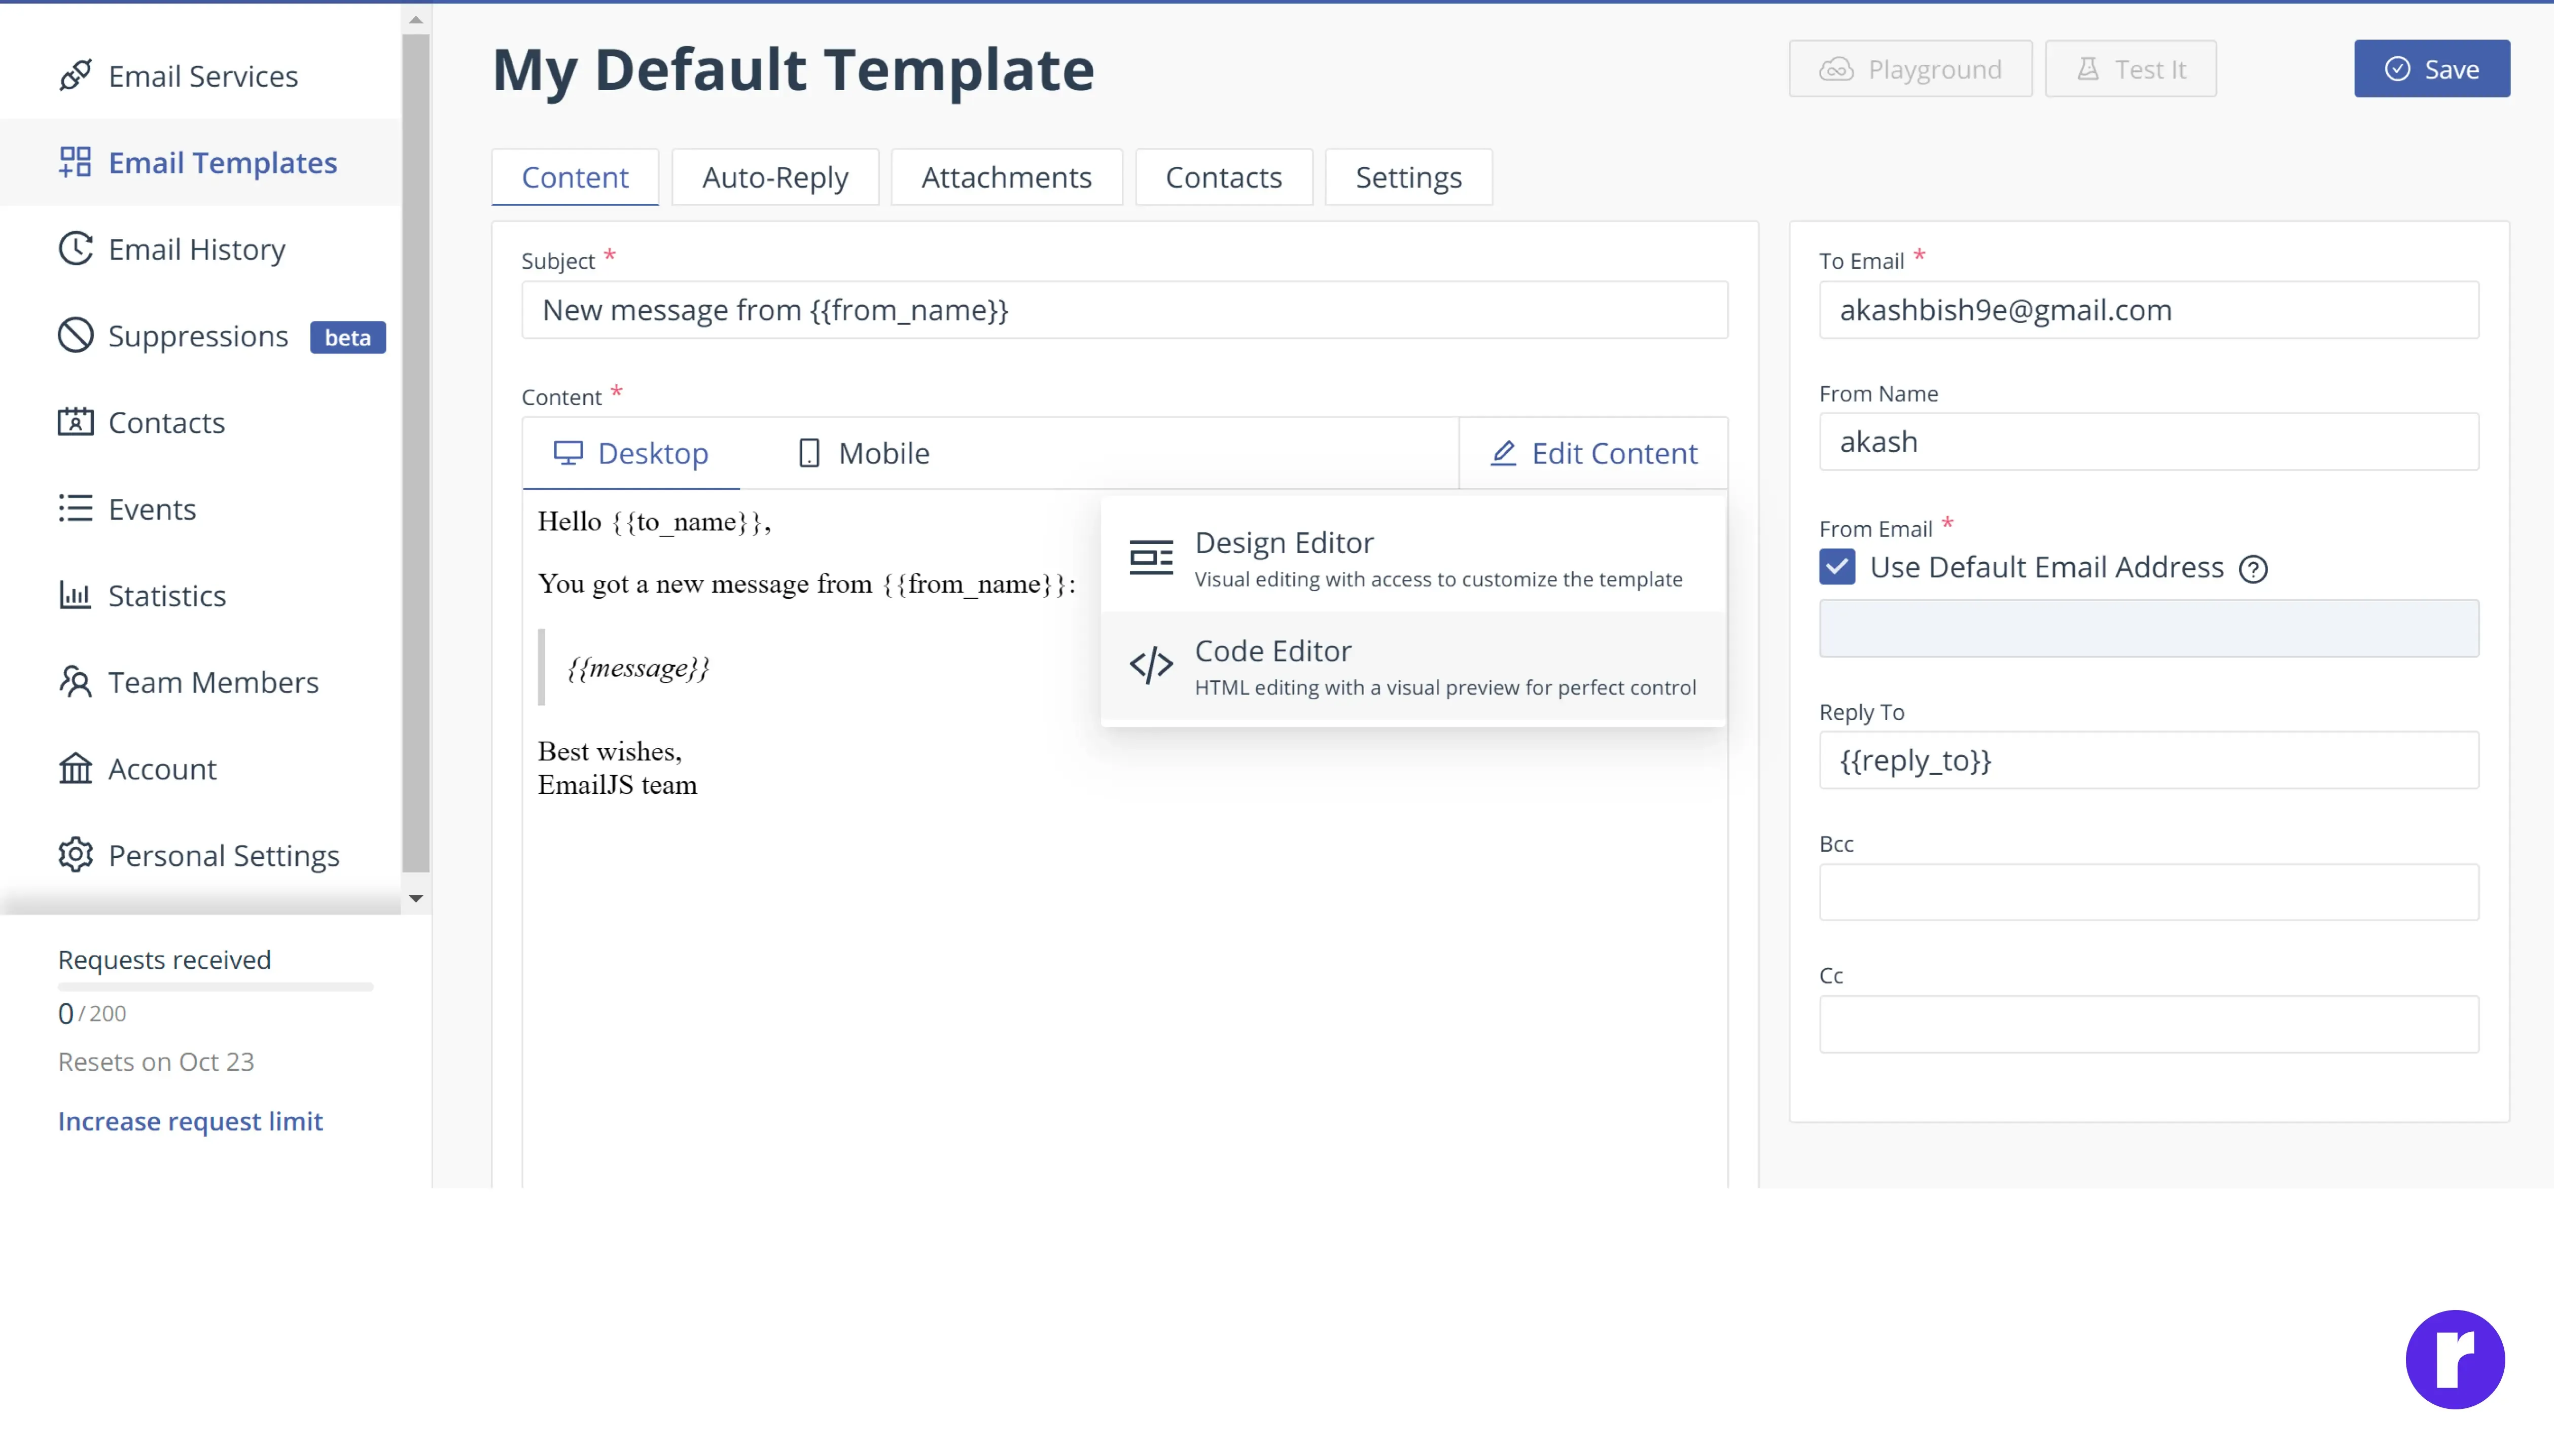The image size is (2554, 1456).
Task: Click the Email Templates grid icon
Action: pos(75,162)
